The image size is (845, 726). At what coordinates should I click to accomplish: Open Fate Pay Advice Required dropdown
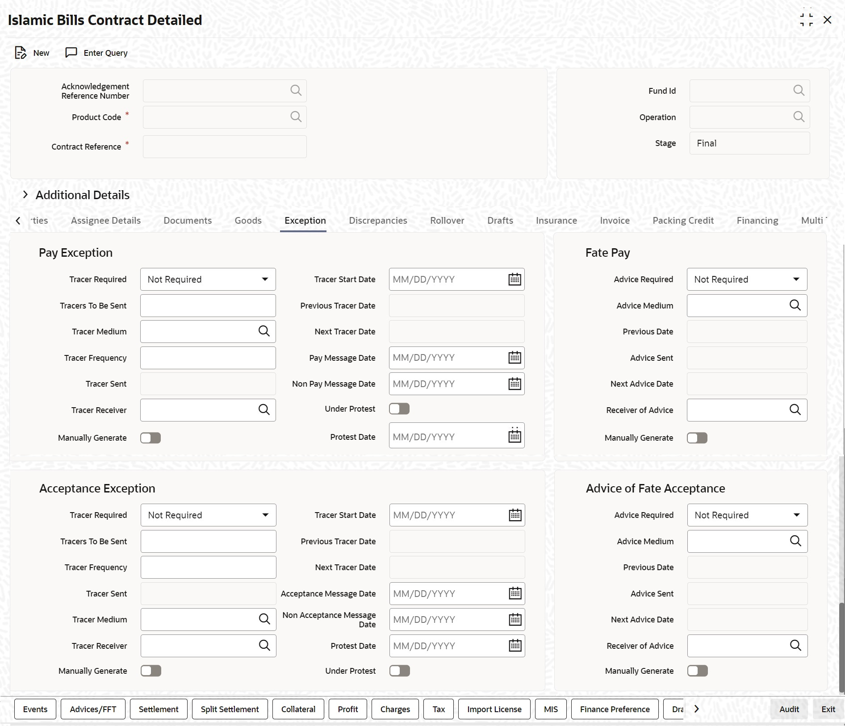[747, 280]
